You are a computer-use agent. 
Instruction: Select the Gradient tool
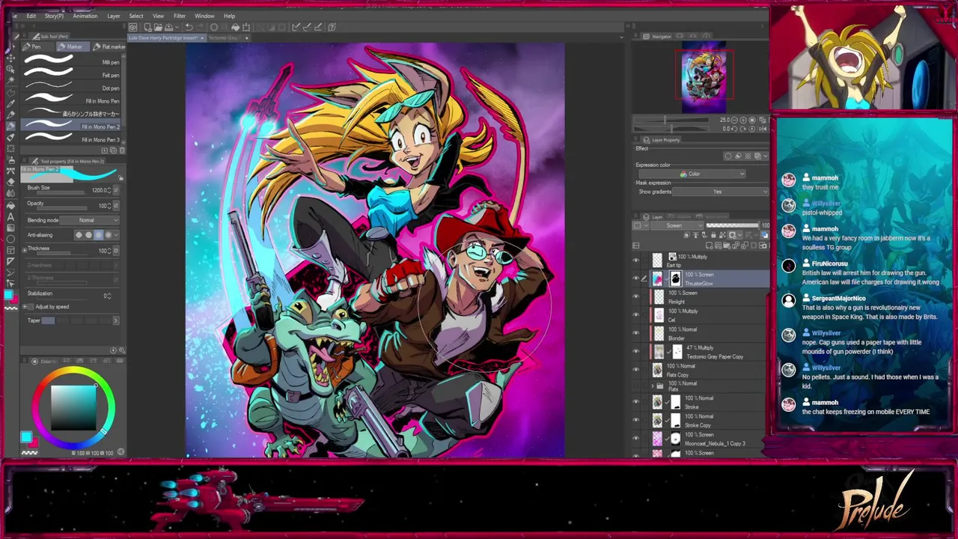click(10, 228)
